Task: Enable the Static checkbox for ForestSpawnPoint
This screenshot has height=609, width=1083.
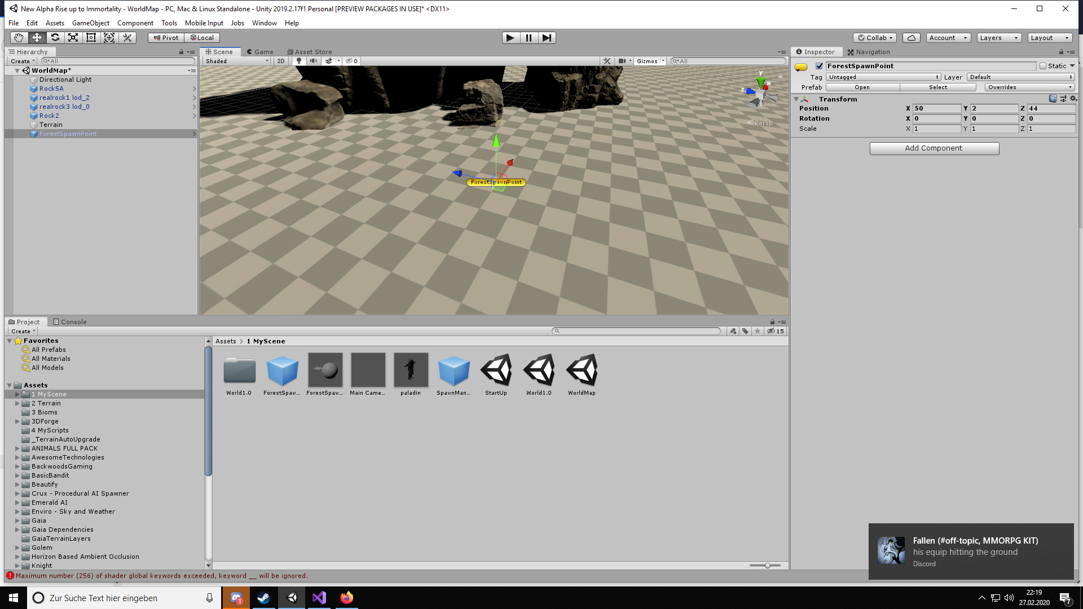Action: pyautogui.click(x=1044, y=65)
